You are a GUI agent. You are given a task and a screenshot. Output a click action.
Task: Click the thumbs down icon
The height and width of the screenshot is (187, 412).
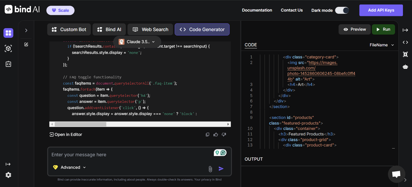coord(224,134)
